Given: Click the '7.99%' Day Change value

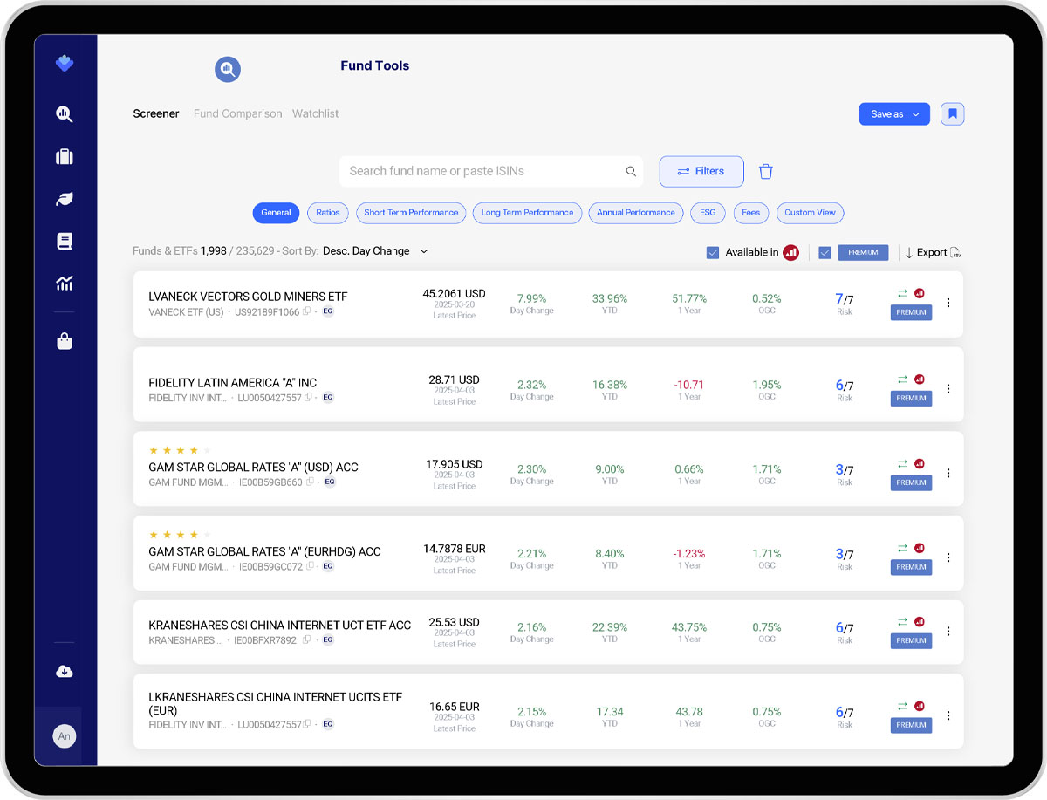Looking at the screenshot, I should point(531,299).
